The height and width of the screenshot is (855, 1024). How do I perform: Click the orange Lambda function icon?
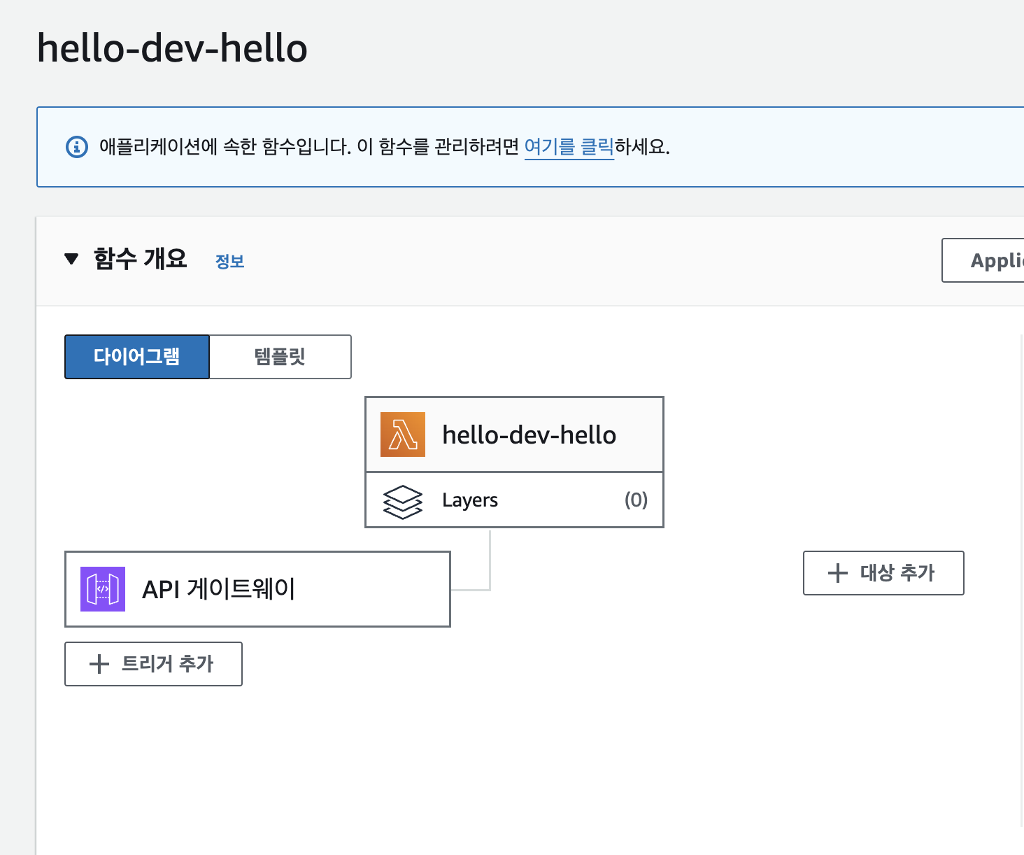[403, 434]
